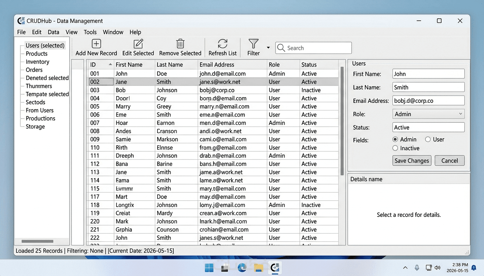Click the Add New Record icon
The width and height of the screenshot is (484, 276).
96,44
